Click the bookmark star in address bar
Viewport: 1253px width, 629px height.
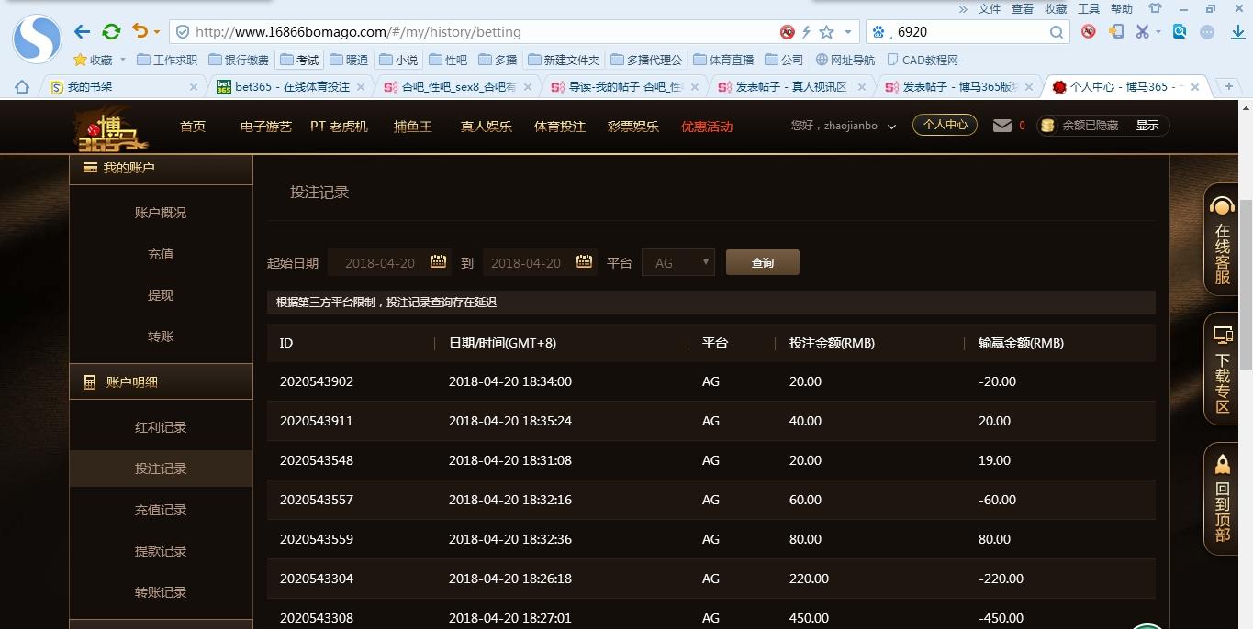point(826,32)
